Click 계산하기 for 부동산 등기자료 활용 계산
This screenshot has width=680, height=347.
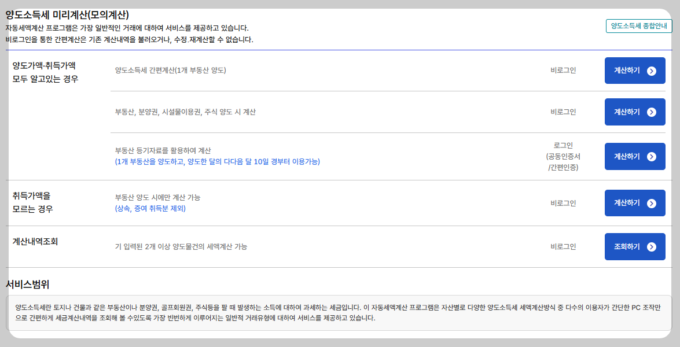635,156
